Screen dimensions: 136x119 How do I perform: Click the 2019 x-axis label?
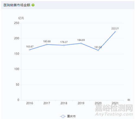tap(81, 103)
